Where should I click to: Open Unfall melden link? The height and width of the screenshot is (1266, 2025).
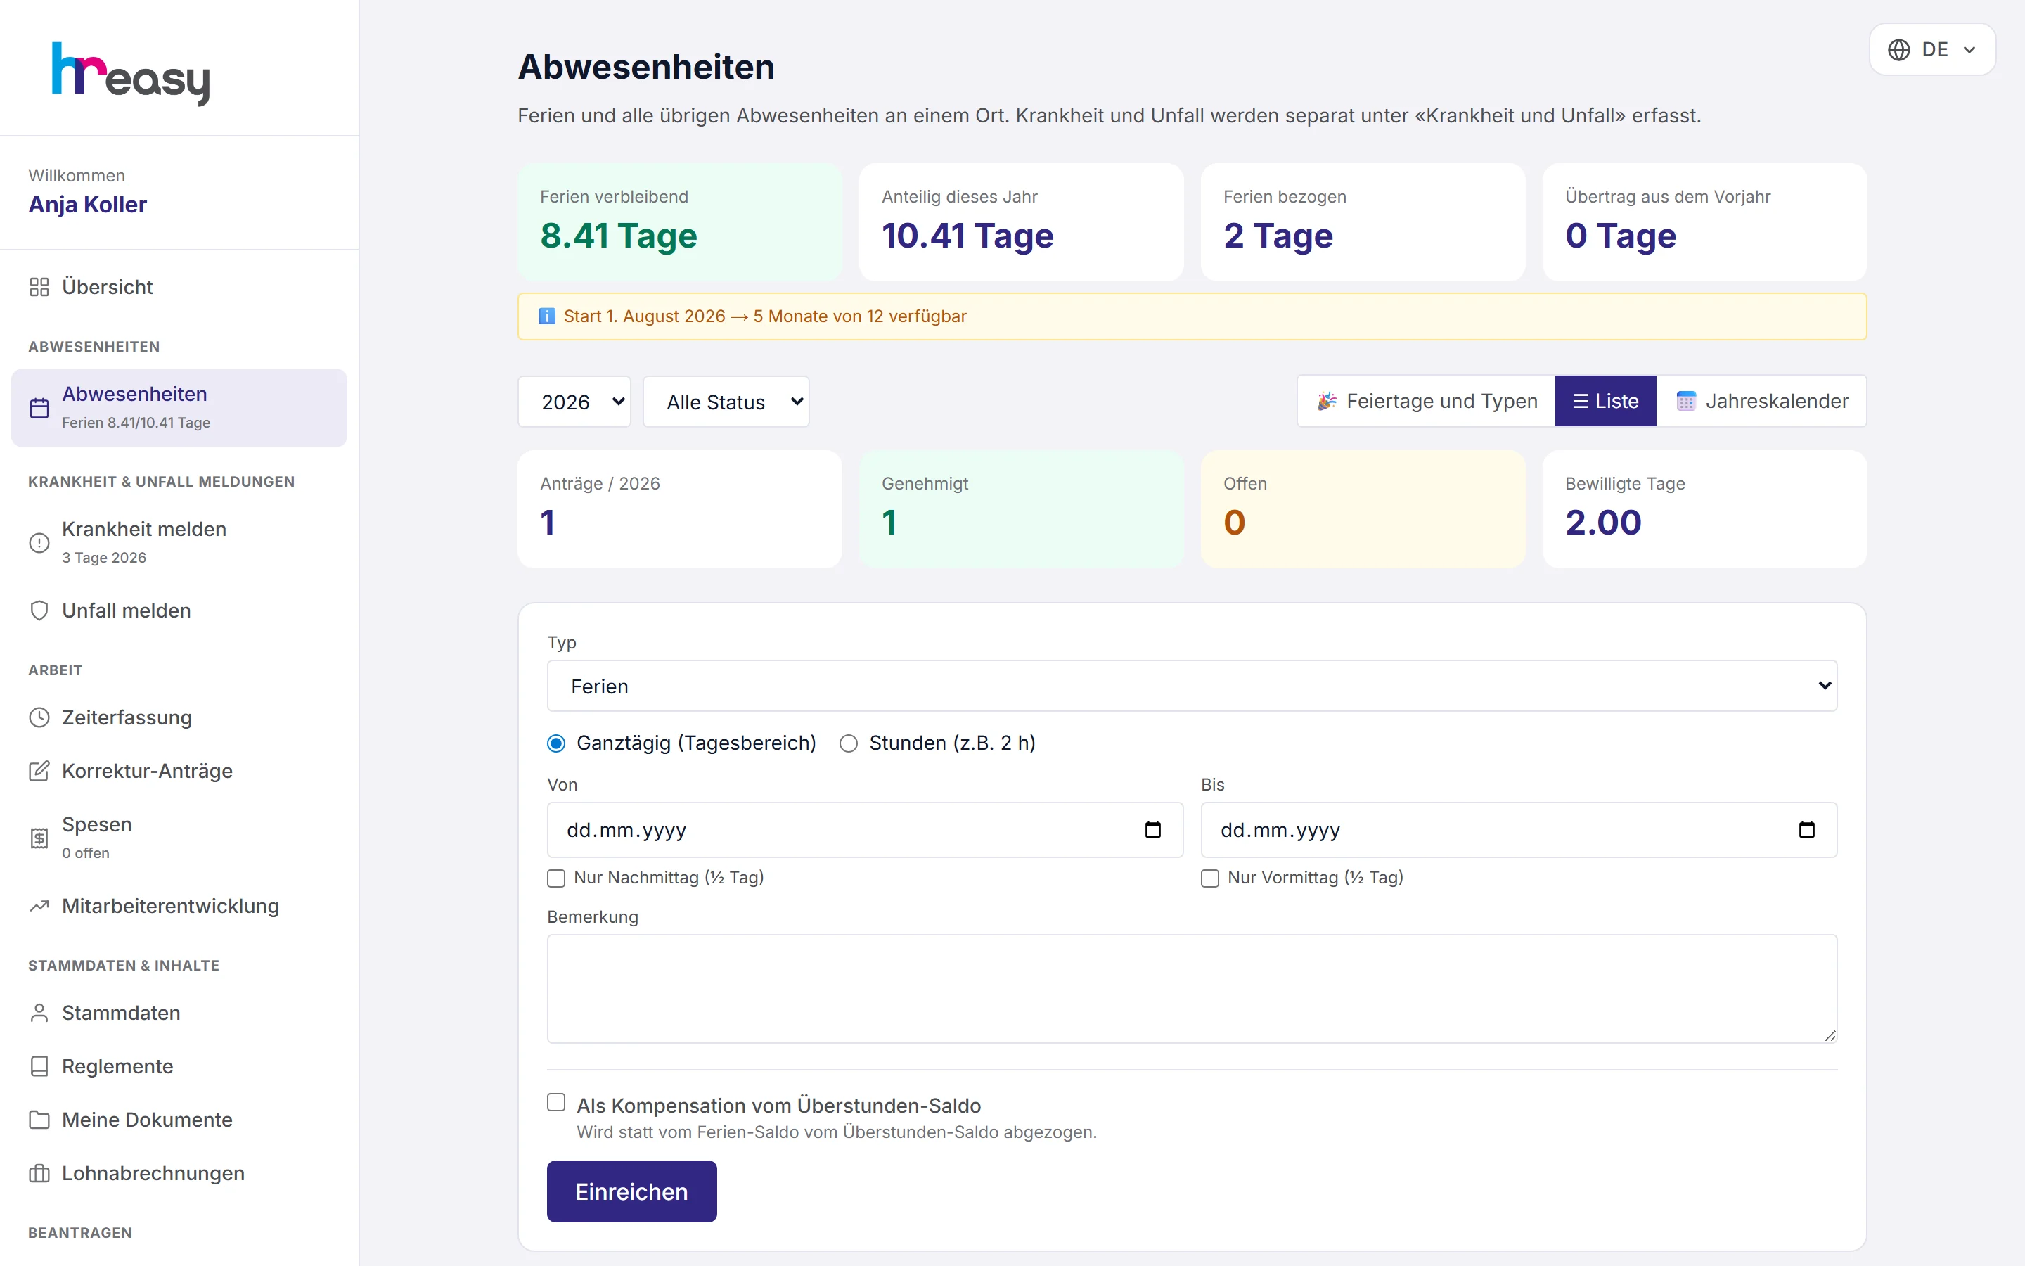coord(179,610)
